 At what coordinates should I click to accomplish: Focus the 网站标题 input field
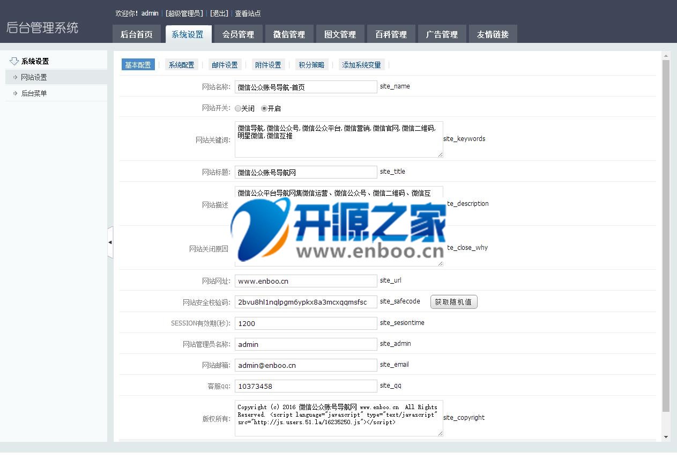coord(306,172)
